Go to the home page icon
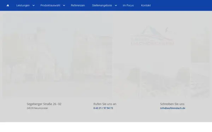212x132 pixels. 8,6
